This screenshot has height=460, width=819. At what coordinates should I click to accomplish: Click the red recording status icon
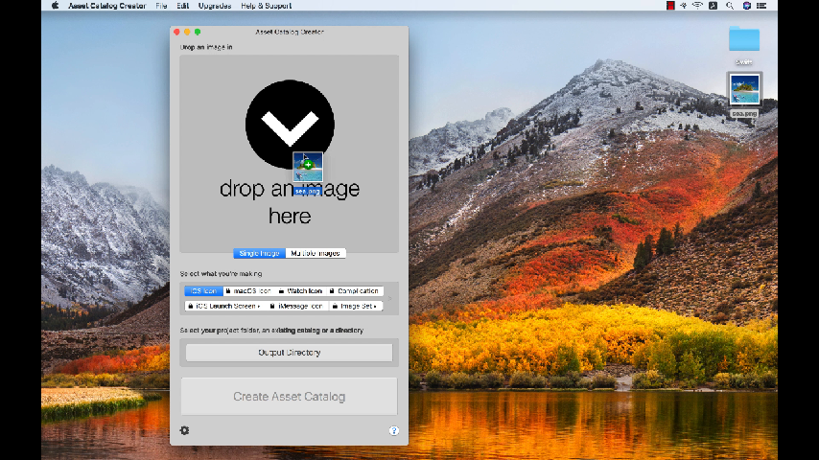click(670, 6)
